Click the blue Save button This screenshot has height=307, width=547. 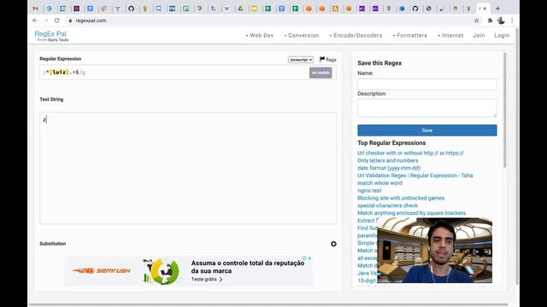point(427,130)
